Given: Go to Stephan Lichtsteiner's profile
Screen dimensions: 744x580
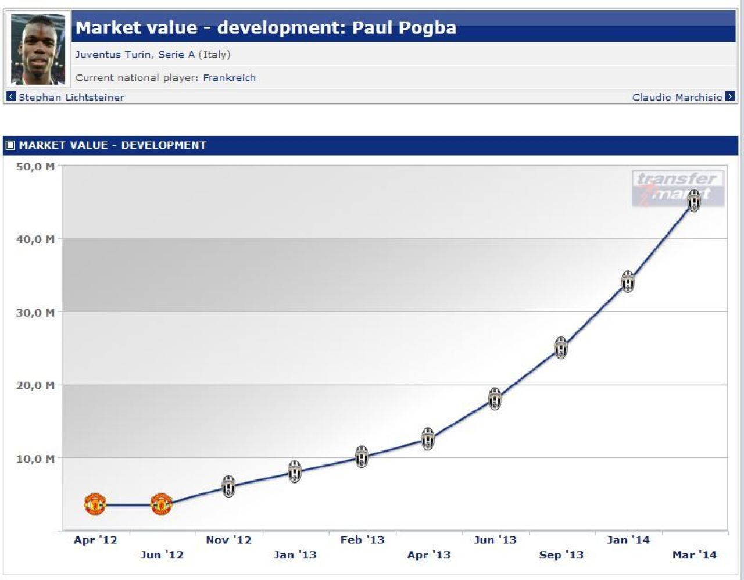Looking at the screenshot, I should point(71,97).
